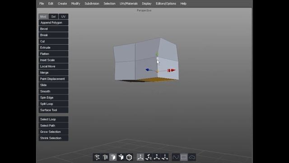Open the Editors/Options menu
This screenshot has width=289, height=163.
pos(166,4)
